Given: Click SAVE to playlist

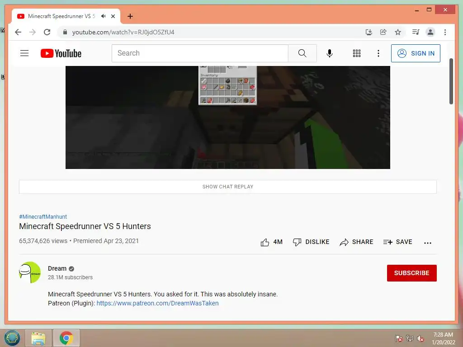Looking at the screenshot, I should click(397, 242).
